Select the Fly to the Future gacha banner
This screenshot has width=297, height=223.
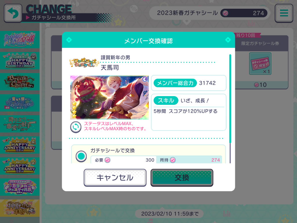(x=20, y=39)
